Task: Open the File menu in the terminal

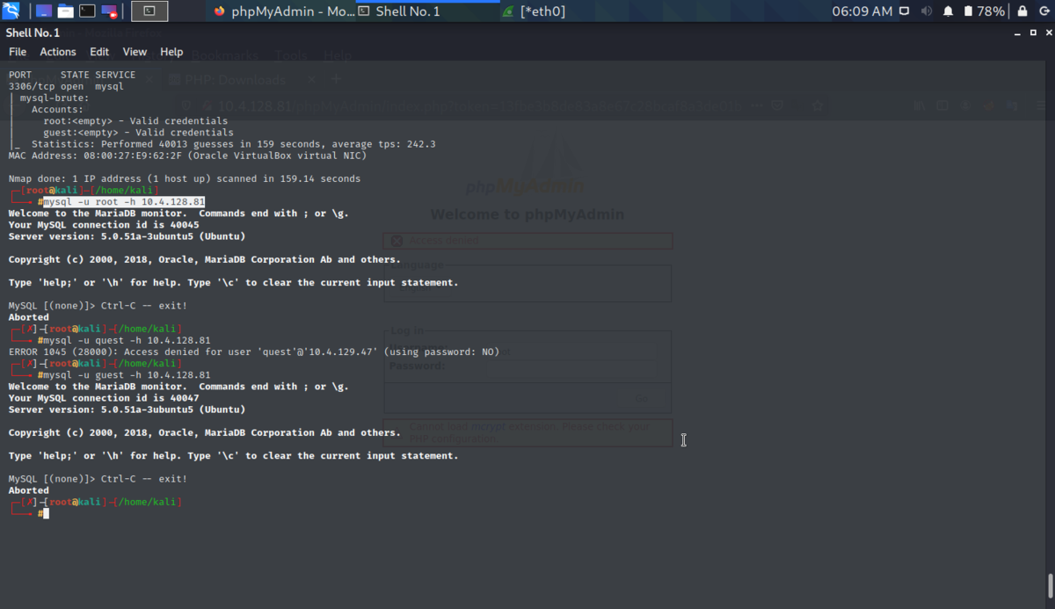Action: pos(18,52)
